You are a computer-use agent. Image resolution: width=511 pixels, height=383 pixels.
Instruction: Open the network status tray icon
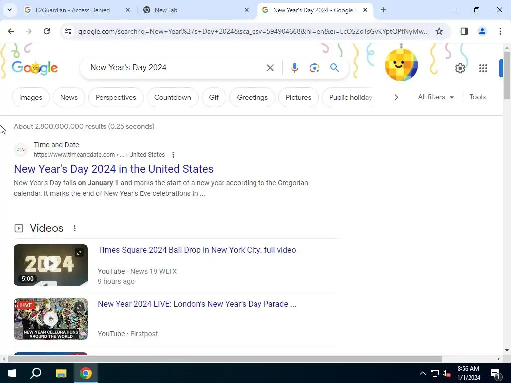pyautogui.click(x=435, y=373)
